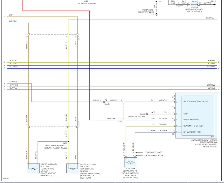Viewport: 224px width, 183px height.
Task: Select the 'BAT POSITIVE VOL' label
Action: 192,120
